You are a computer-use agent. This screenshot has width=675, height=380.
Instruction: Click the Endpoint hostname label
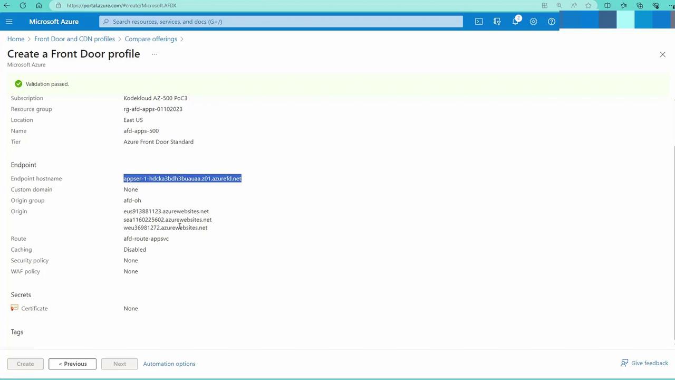36,178
